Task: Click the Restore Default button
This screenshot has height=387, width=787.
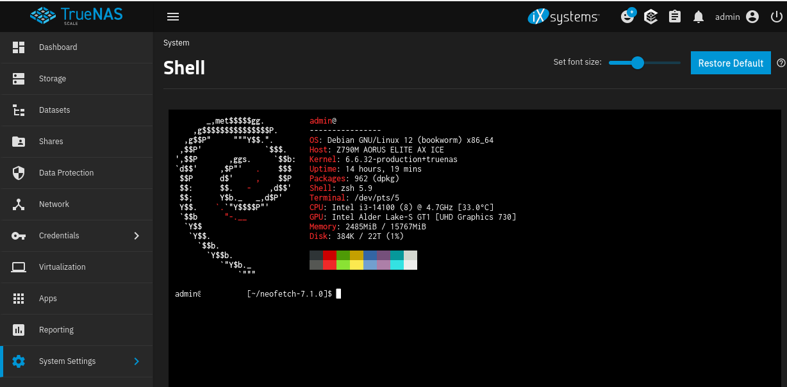Action: [x=731, y=63]
